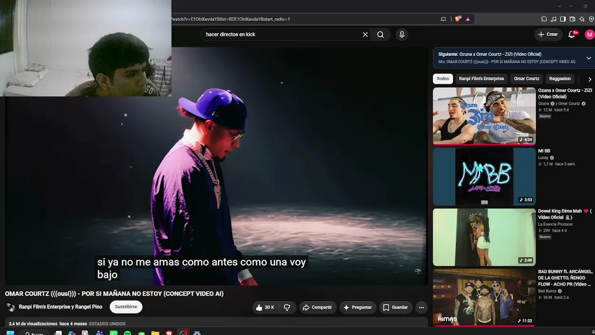Open the M account avatar menu
Image resolution: width=595 pixels, height=335 pixels.
tap(589, 34)
